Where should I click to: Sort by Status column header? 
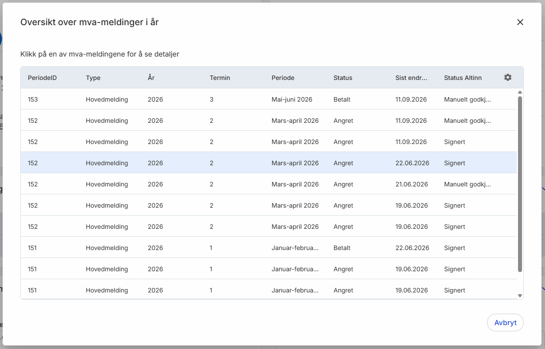(343, 78)
